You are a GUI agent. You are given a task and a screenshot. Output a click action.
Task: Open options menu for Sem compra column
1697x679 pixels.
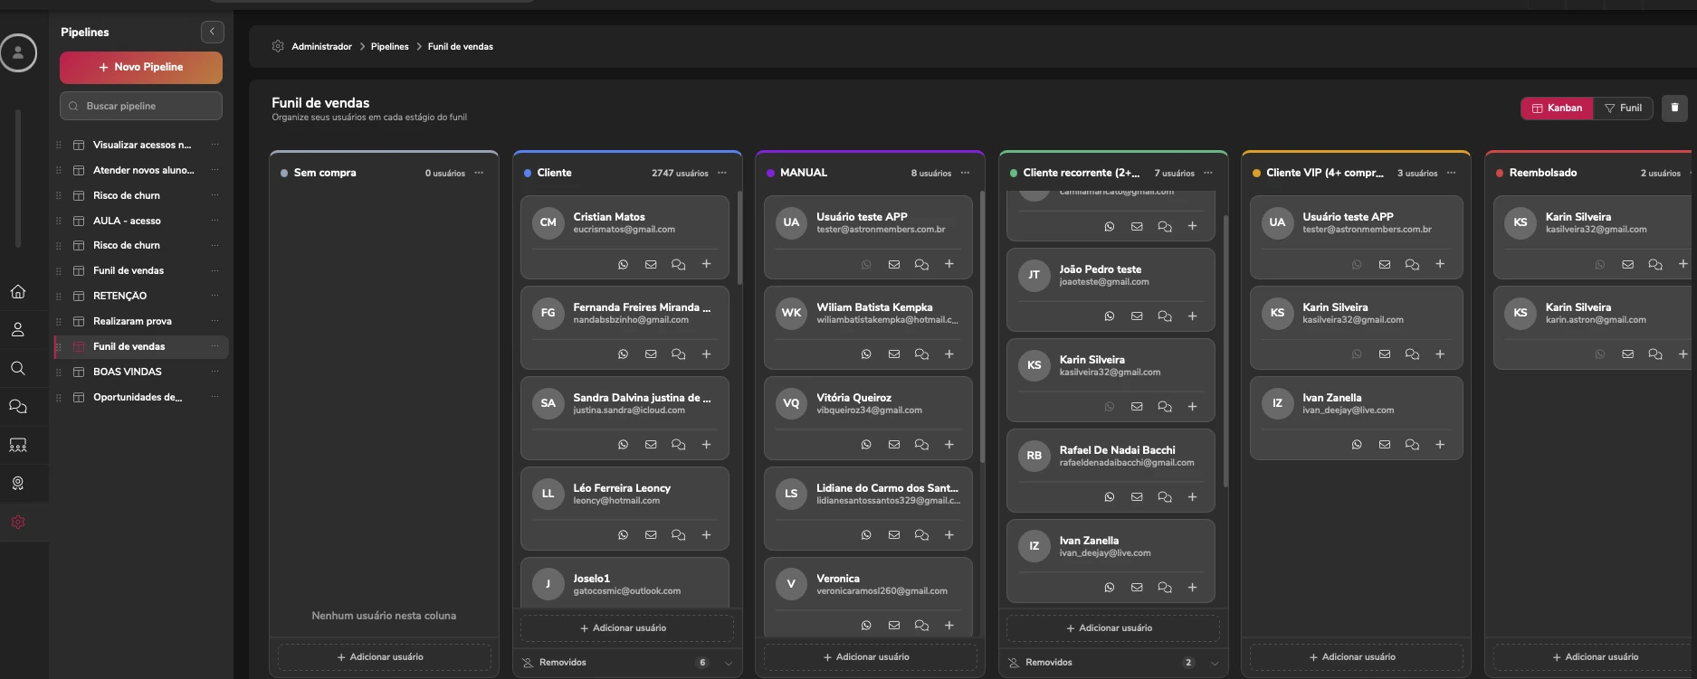tap(479, 173)
